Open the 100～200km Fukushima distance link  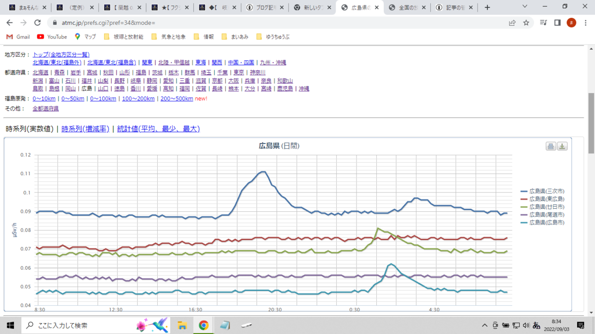pos(138,98)
